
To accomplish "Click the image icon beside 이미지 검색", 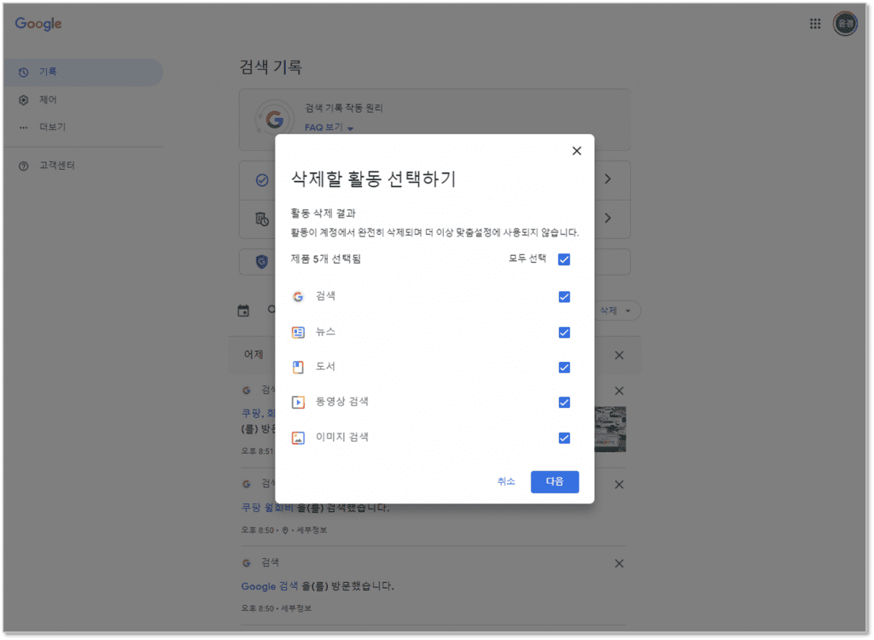I will [x=298, y=438].
